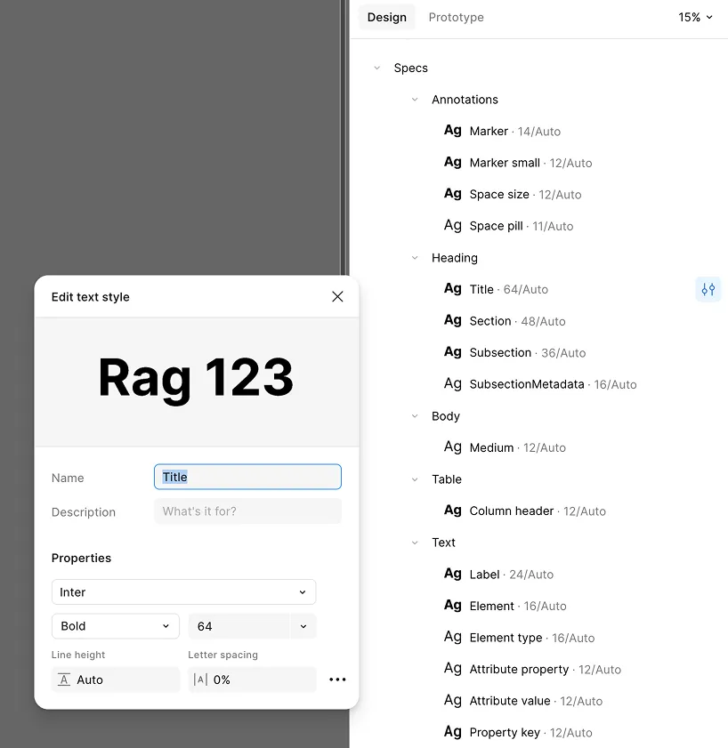Click the line height icon next to Auto
This screenshot has width=728, height=748.
[64, 680]
